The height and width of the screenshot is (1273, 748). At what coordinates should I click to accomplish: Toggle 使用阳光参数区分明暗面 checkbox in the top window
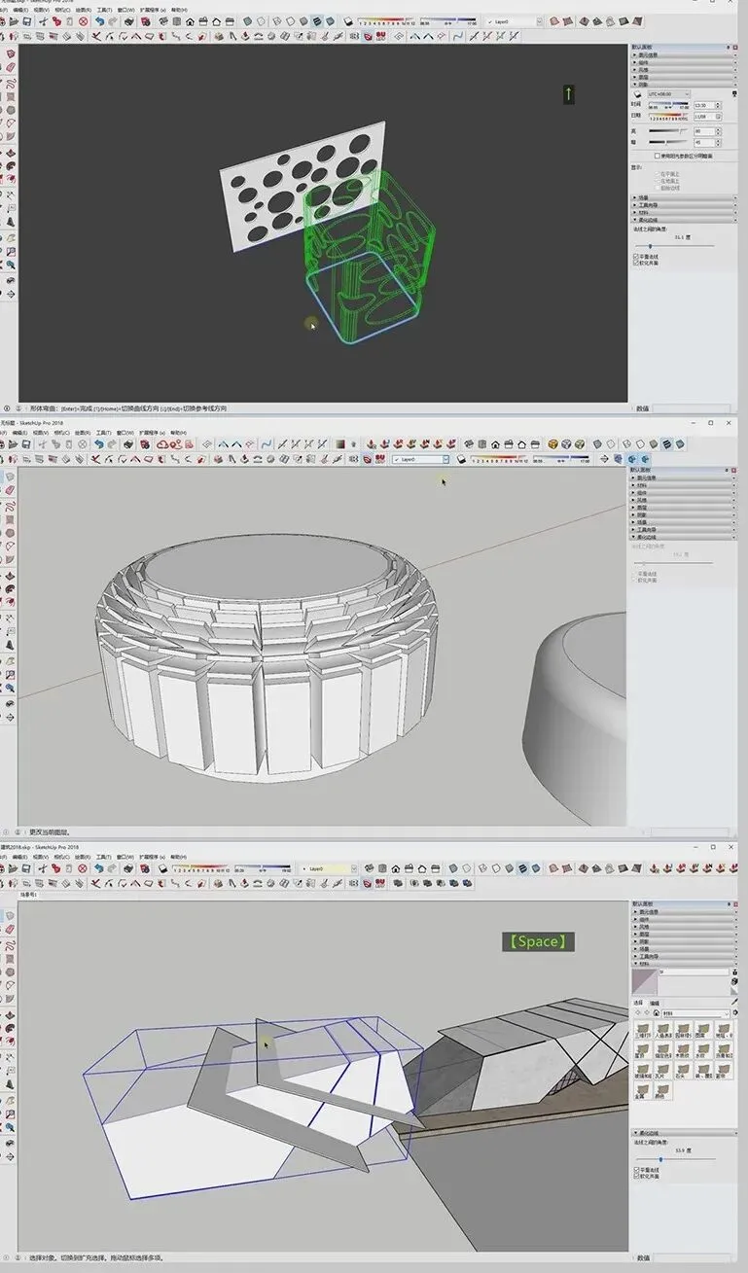click(x=658, y=156)
